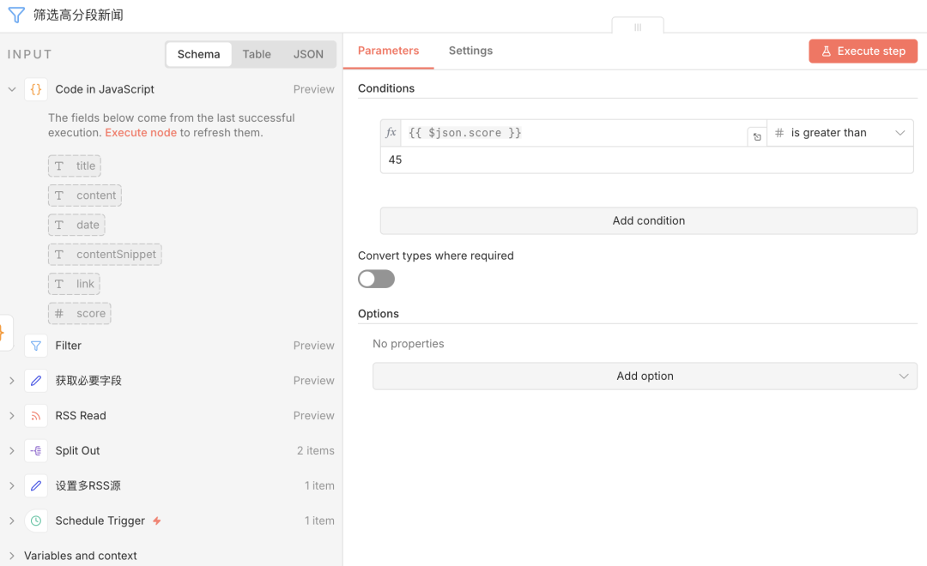This screenshot has height=566, width=927.
Task: Click the 获取必要字段 pencil icon
Action: click(x=36, y=381)
